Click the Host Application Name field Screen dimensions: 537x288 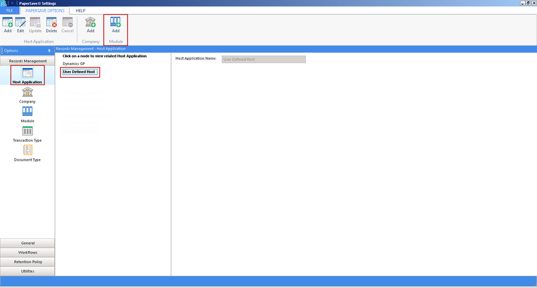pyautogui.click(x=263, y=59)
